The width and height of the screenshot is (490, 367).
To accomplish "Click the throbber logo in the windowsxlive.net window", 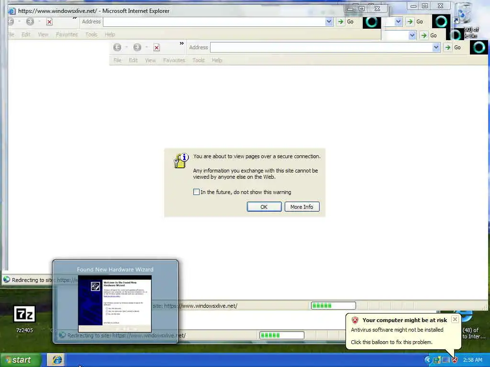I will [371, 22].
